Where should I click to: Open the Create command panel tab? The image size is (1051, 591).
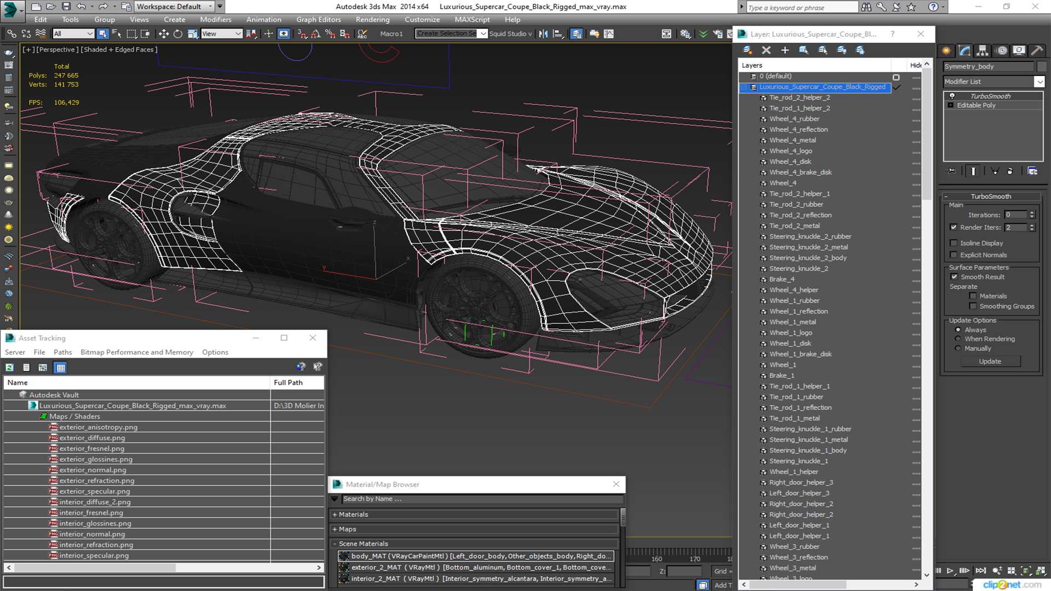(x=946, y=50)
